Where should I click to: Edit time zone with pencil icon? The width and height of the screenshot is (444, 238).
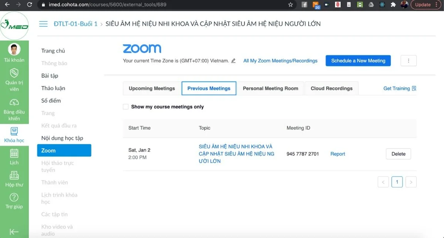233,61
